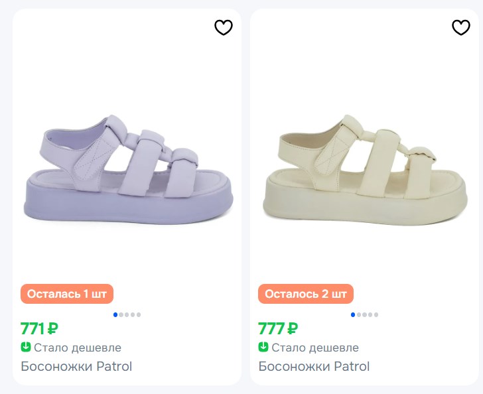
Task: Select last image dot on lilac card
Action: click(139, 314)
